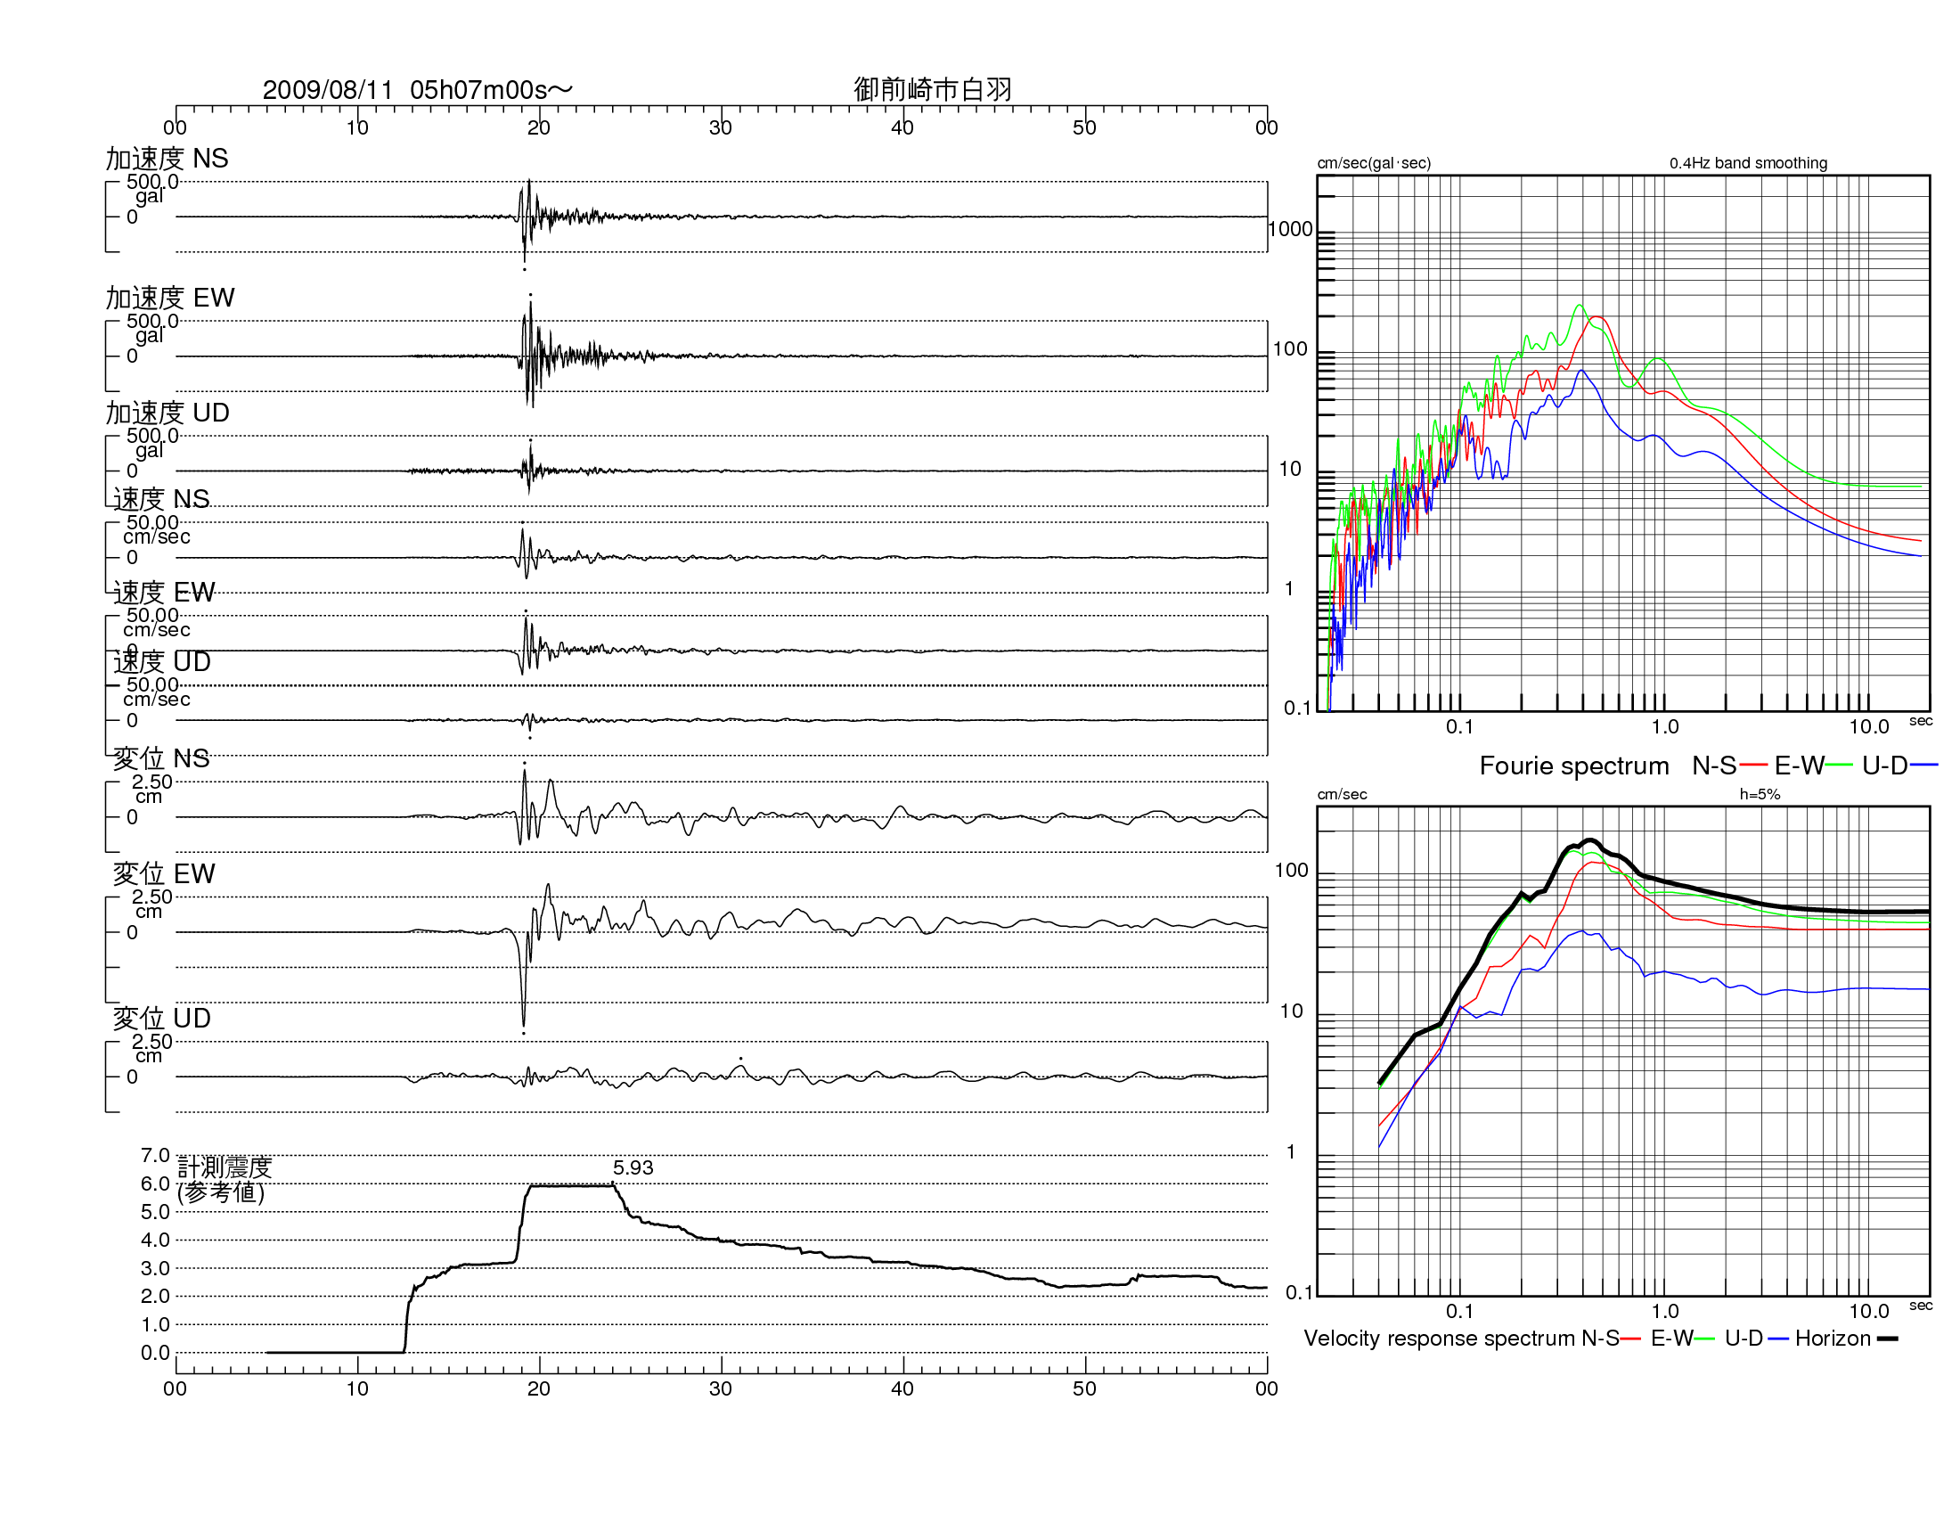Click the 変位 EW waveform label
1960x1515 pixels.
[x=163, y=874]
